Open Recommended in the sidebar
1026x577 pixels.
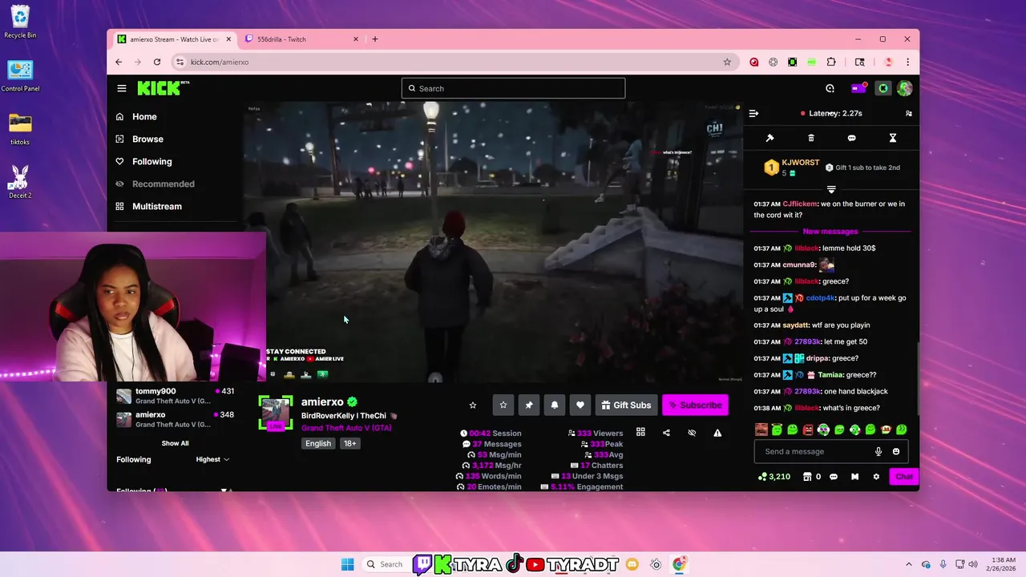click(163, 184)
